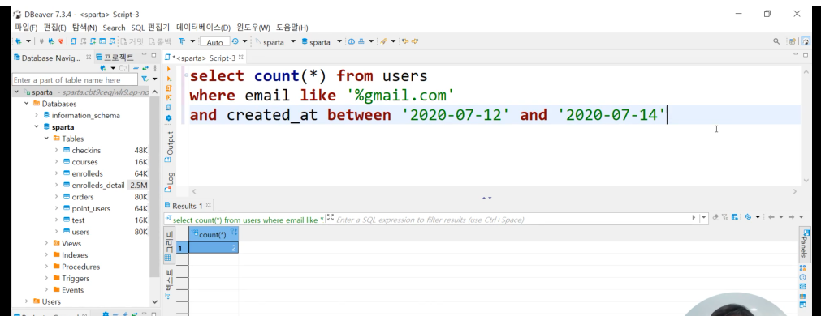Open the 윈도우(W) menu
Image resolution: width=821 pixels, height=316 pixels.
253,28
